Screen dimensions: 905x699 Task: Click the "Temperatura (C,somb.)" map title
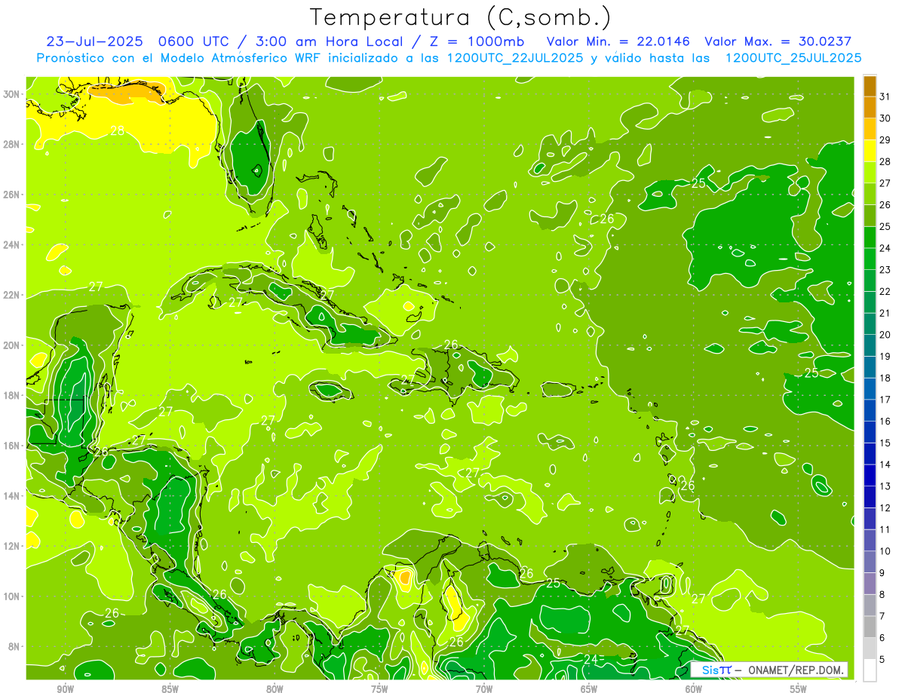460,17
